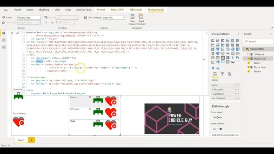Remove % Occupied from Values

point(238,89)
